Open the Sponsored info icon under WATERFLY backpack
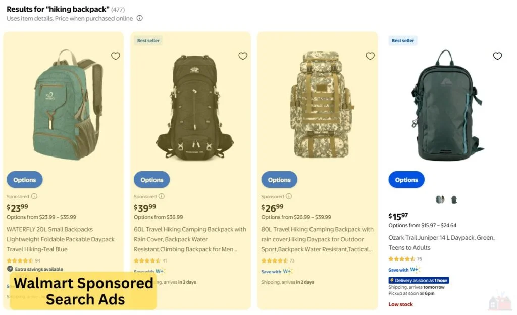This screenshot has width=517, height=315. [34, 196]
